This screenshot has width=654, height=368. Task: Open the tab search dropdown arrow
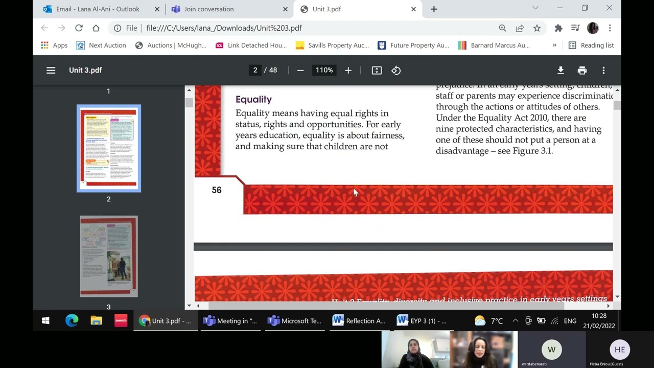pyautogui.click(x=535, y=8)
